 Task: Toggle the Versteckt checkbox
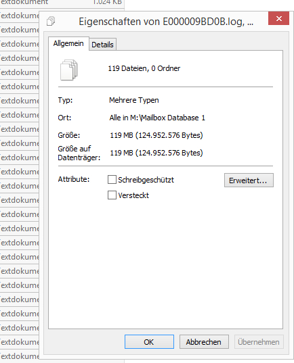pos(112,195)
